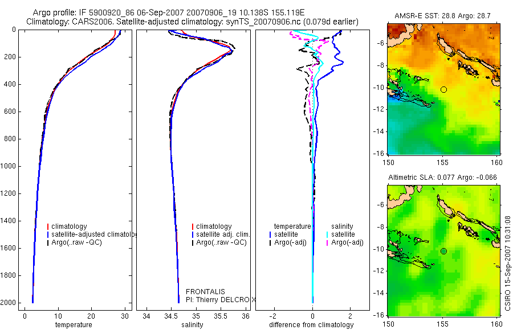Click blue 'satellite adj. clim.' swatch in salinity legend
This screenshot has height=330, width=513.
[193, 234]
